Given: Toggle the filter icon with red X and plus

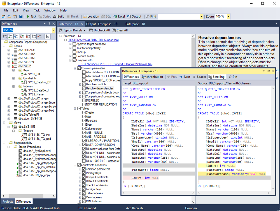Looking at the screenshot, I should (x=22, y=37).
